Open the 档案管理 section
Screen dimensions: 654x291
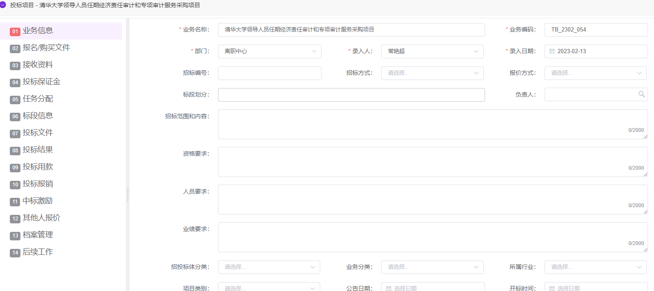[x=37, y=235]
